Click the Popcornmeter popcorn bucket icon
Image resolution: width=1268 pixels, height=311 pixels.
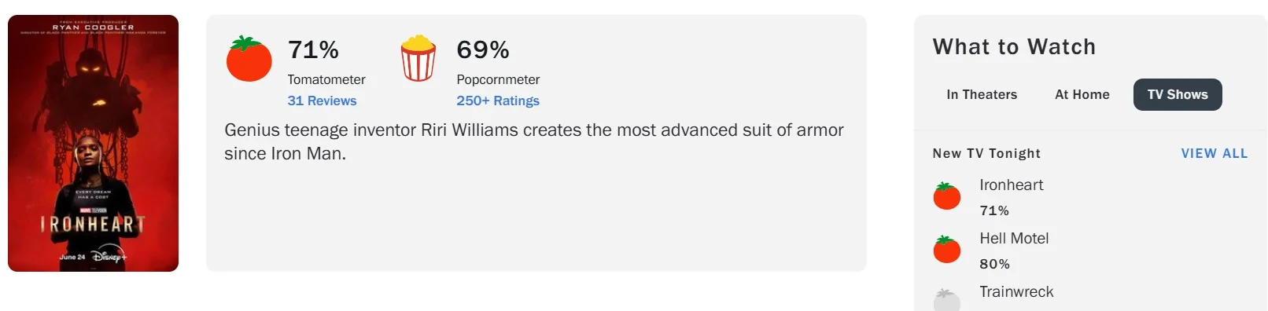[x=418, y=58]
